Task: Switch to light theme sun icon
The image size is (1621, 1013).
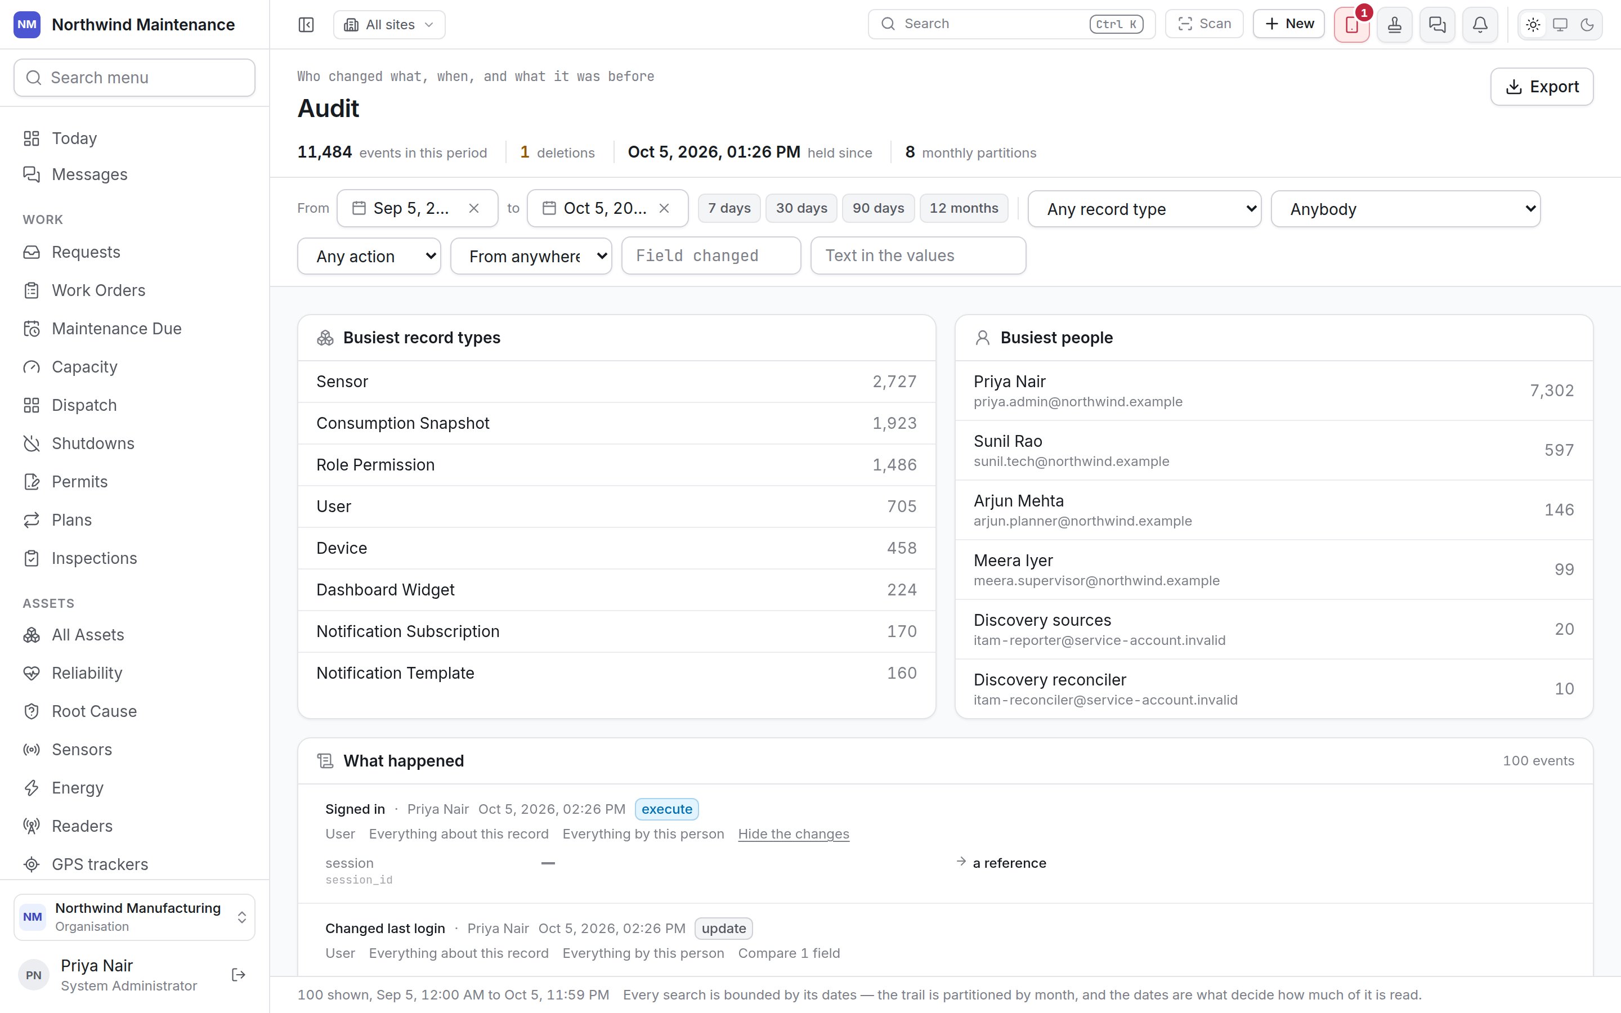Action: pos(1533,25)
